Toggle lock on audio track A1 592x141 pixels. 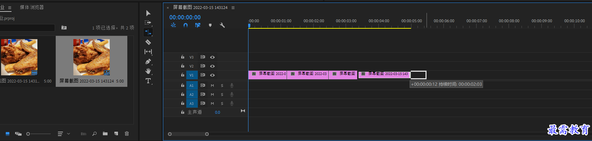coord(183,85)
